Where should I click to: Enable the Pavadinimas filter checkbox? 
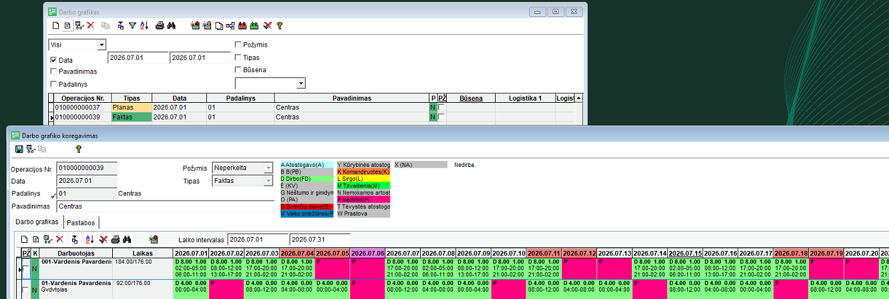pyautogui.click(x=53, y=71)
